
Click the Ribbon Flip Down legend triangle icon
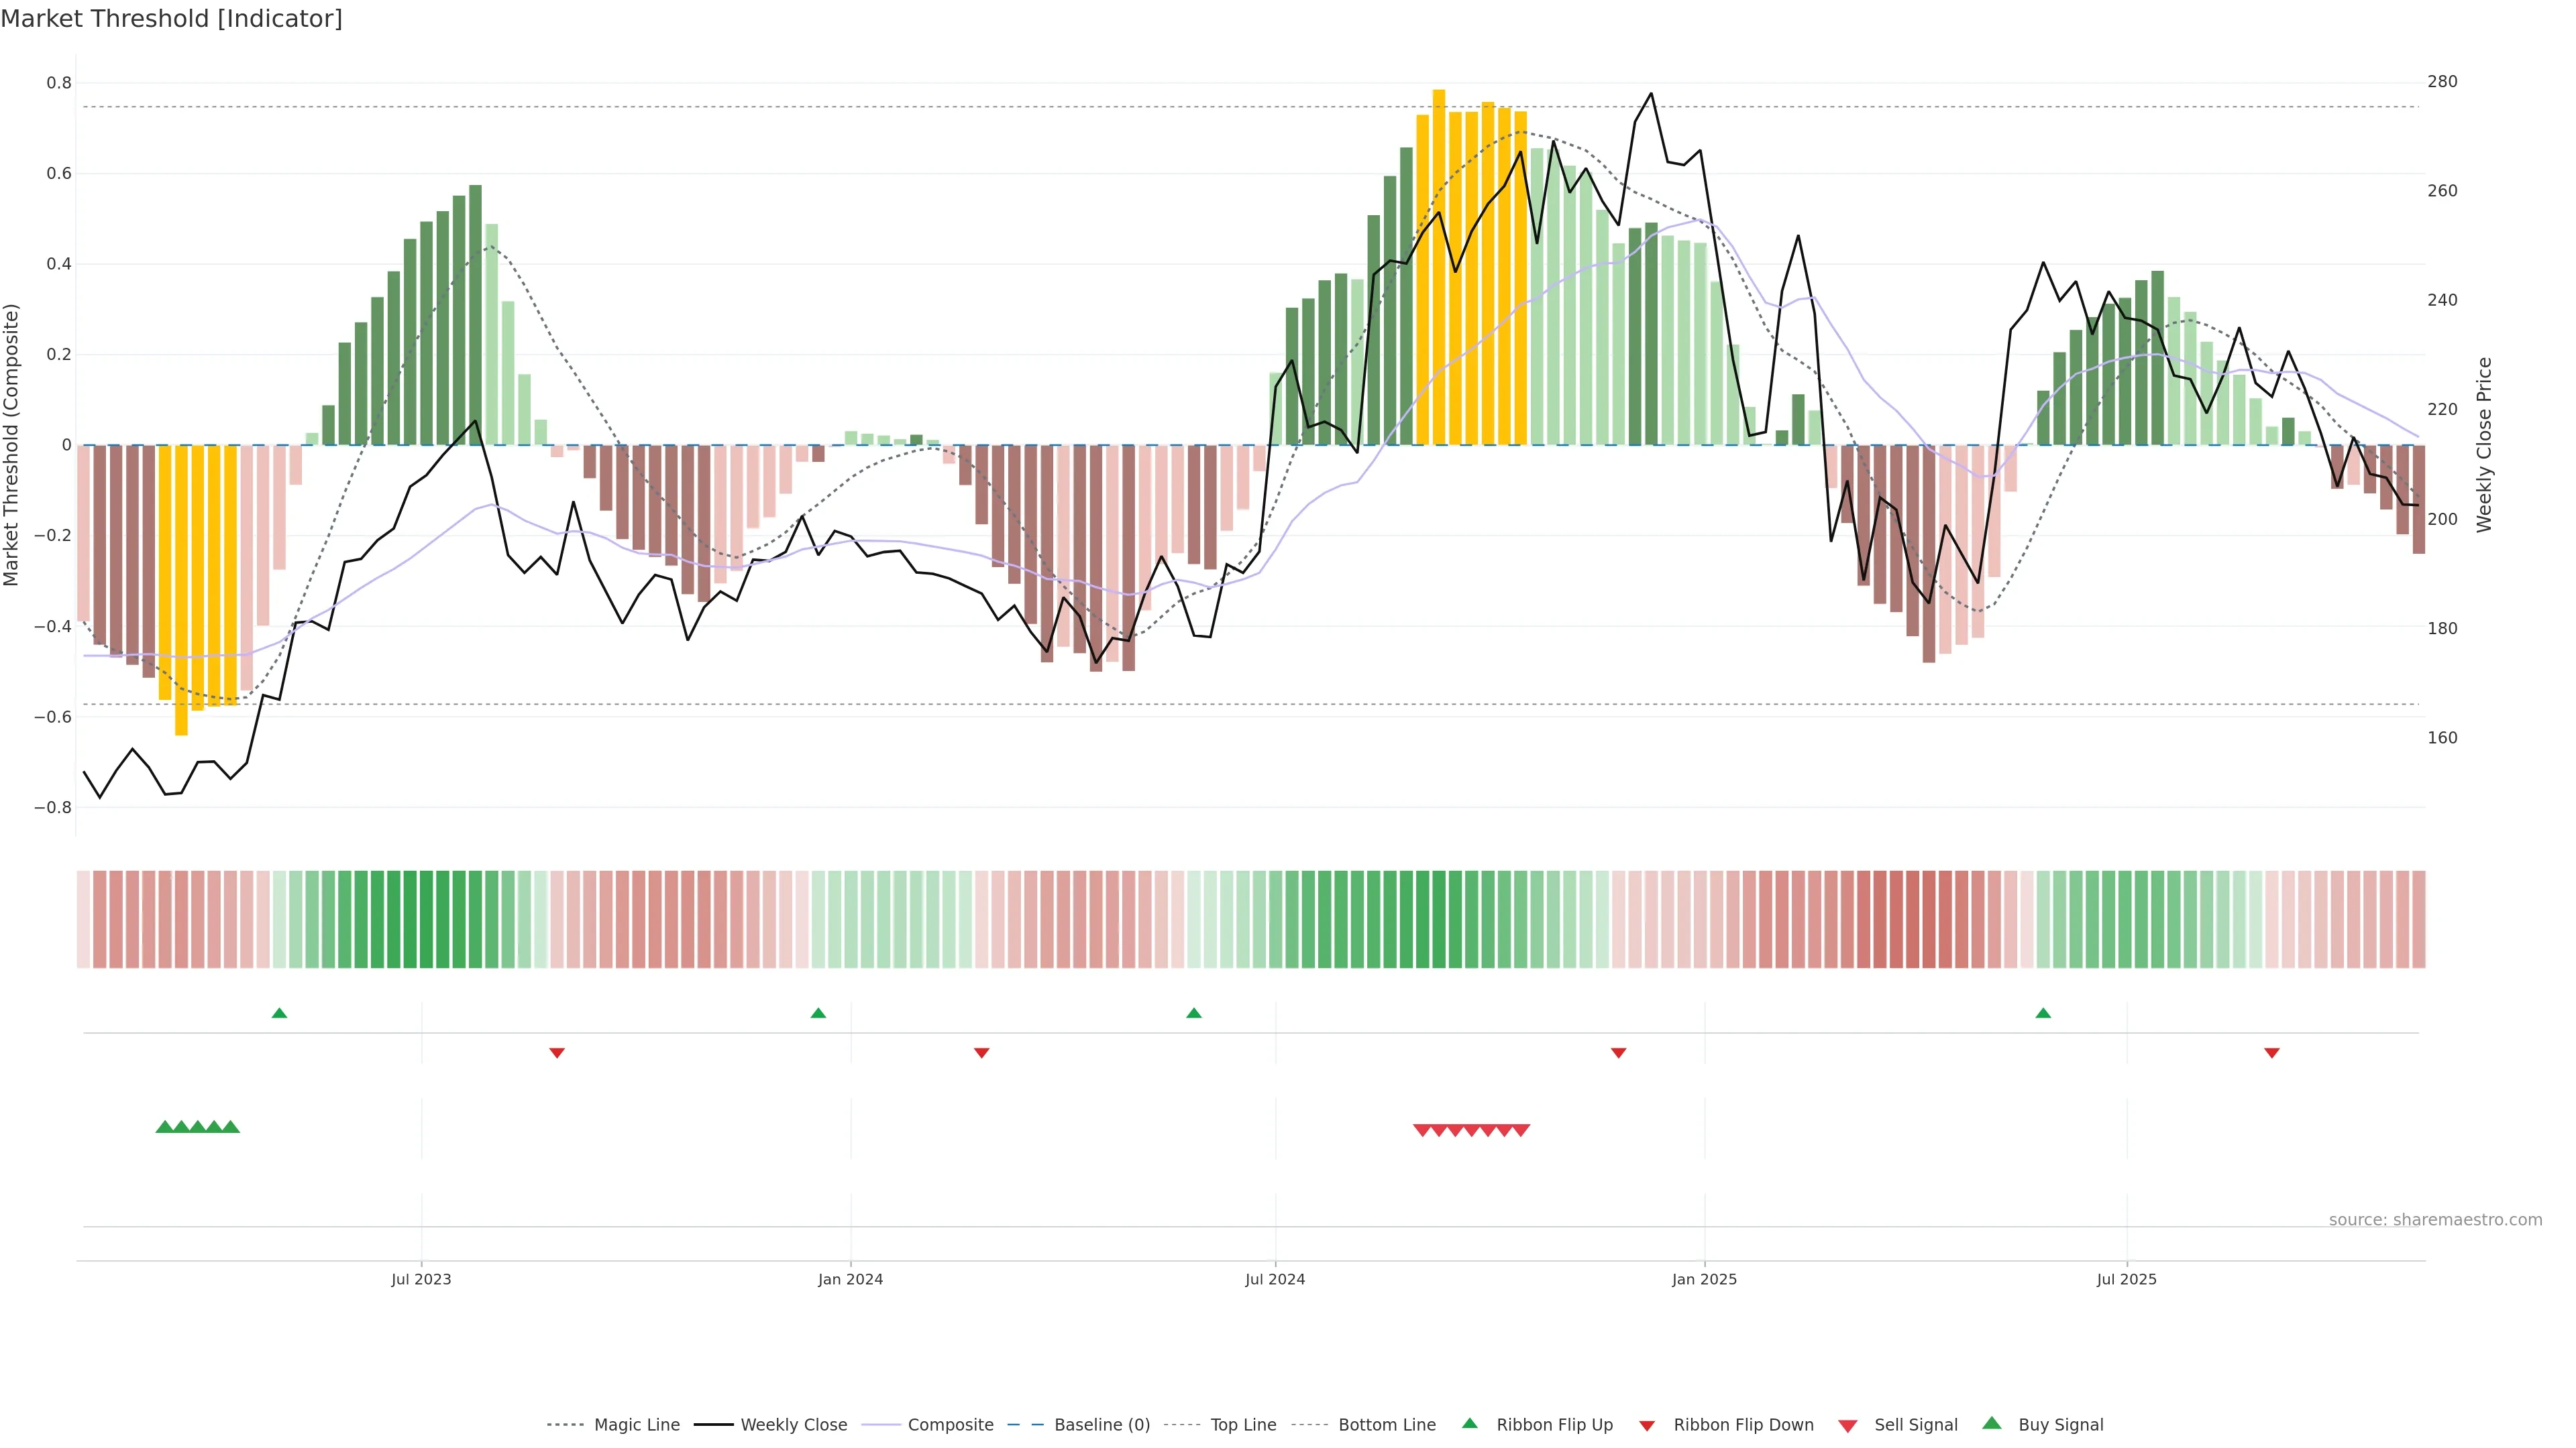click(x=1647, y=1426)
